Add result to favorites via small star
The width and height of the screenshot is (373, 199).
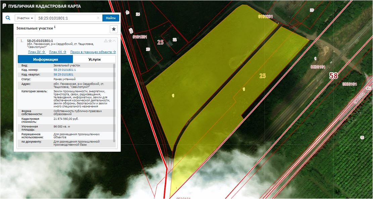coord(110,41)
